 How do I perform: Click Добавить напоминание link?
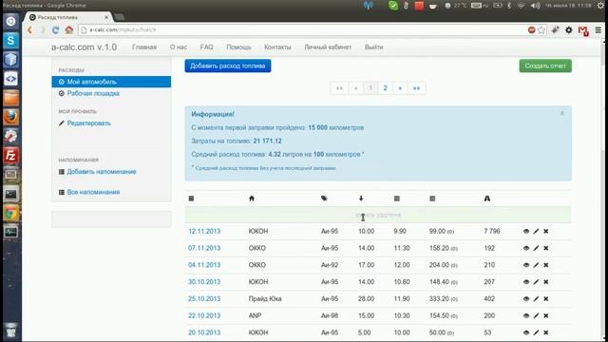[x=102, y=172]
